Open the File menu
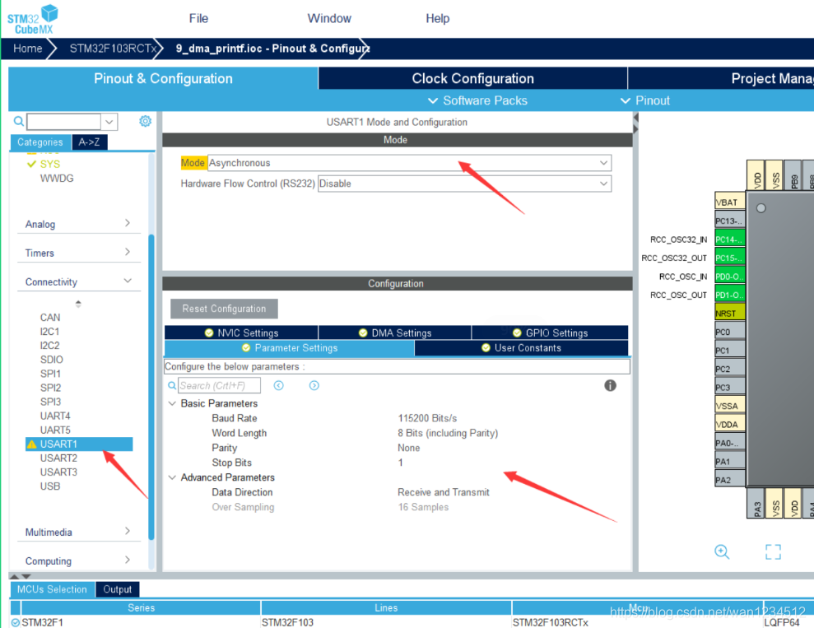Image resolution: width=814 pixels, height=628 pixels. [x=198, y=18]
